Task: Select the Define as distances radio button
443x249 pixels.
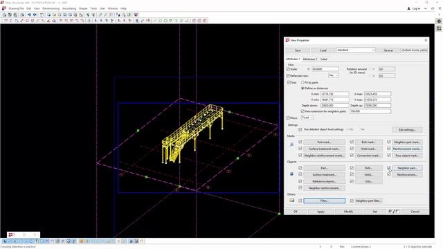Action: pos(302,88)
